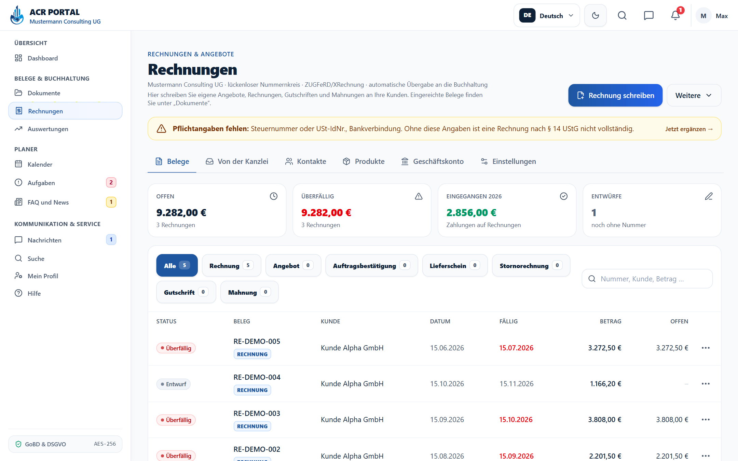Click the Rechnung schreiben button
The image size is (738, 461).
coord(615,95)
